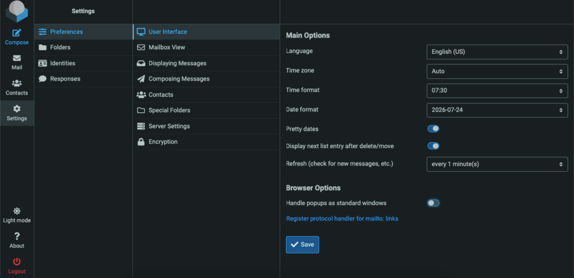Expand the Time zone dropdown

point(497,71)
